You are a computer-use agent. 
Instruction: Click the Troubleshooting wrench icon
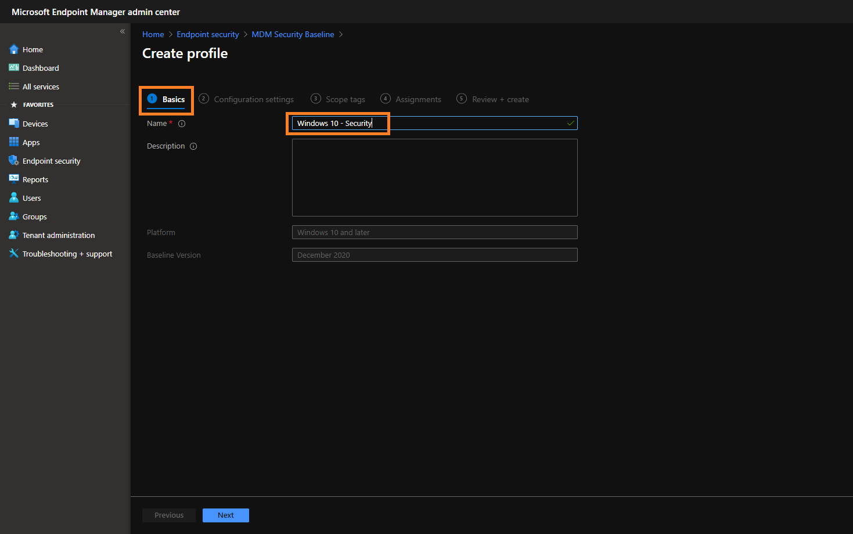click(x=14, y=254)
